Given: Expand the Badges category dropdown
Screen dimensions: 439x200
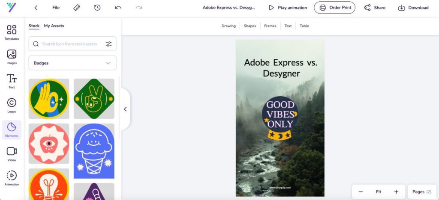Looking at the screenshot, I should pyautogui.click(x=72, y=63).
